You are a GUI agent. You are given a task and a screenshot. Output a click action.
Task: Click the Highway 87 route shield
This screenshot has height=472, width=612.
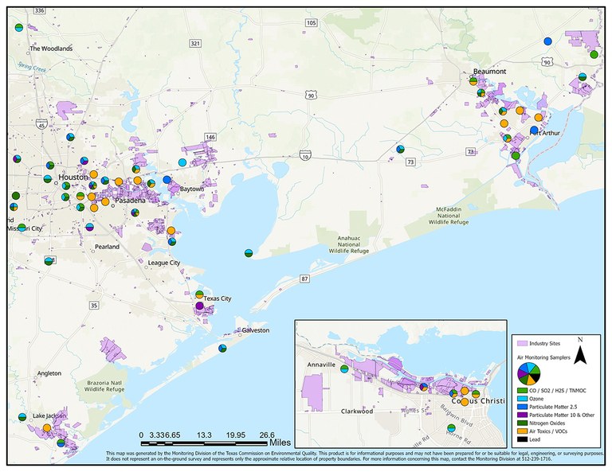point(304,279)
